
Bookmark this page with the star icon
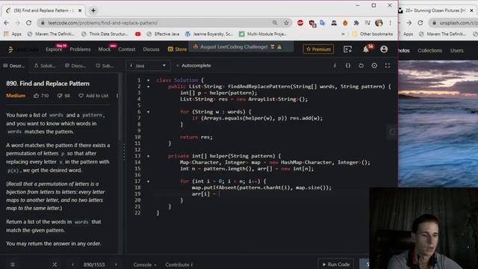tap(286, 23)
